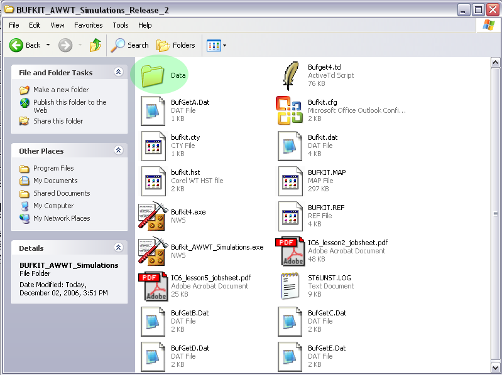Go to My Documents link
The image size is (502, 375).
click(55, 181)
